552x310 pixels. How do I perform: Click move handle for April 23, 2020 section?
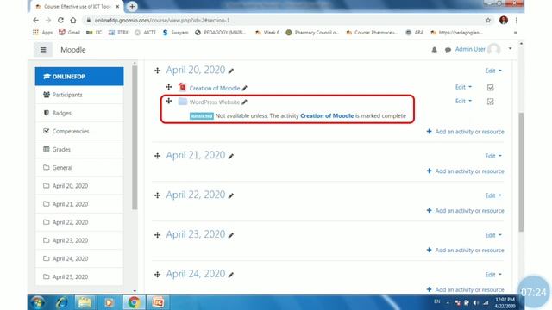(x=157, y=235)
